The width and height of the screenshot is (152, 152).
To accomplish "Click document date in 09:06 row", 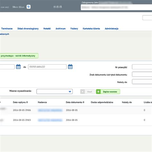I will (72, 110).
